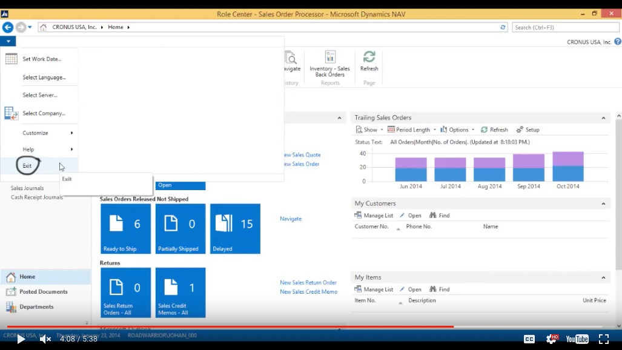Open the blue application menu dropdown
Viewport: 622px width, 350px height.
pyautogui.click(x=8, y=41)
